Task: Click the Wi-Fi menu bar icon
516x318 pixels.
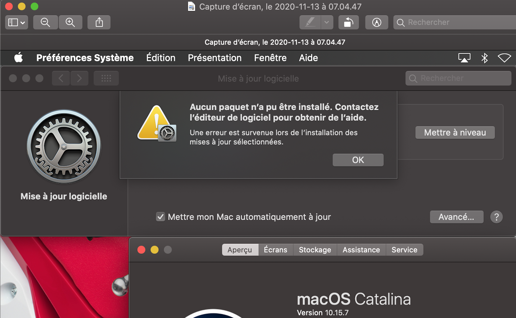Action: pos(505,58)
